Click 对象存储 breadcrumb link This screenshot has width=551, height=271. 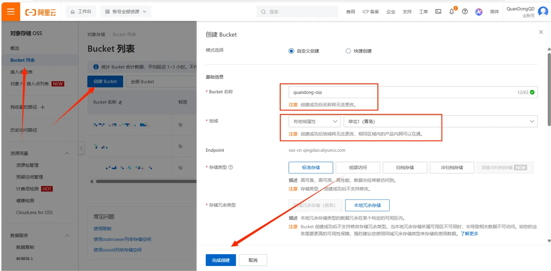point(96,35)
